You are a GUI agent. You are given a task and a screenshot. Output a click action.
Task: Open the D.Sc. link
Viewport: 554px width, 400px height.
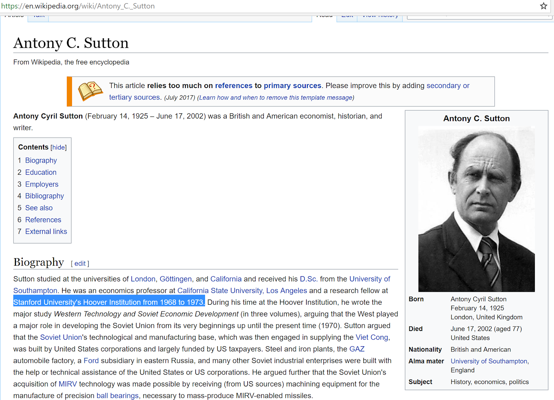[308, 279]
